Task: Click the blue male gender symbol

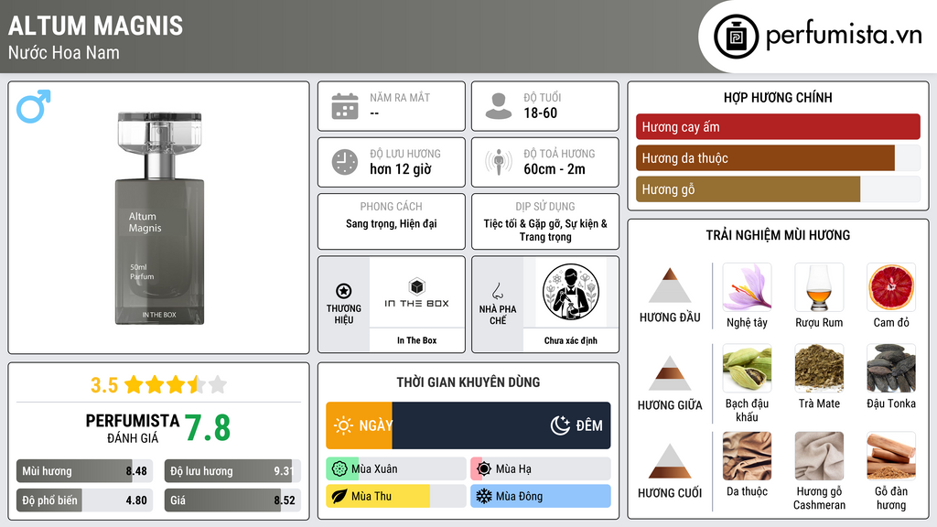Action: click(34, 106)
